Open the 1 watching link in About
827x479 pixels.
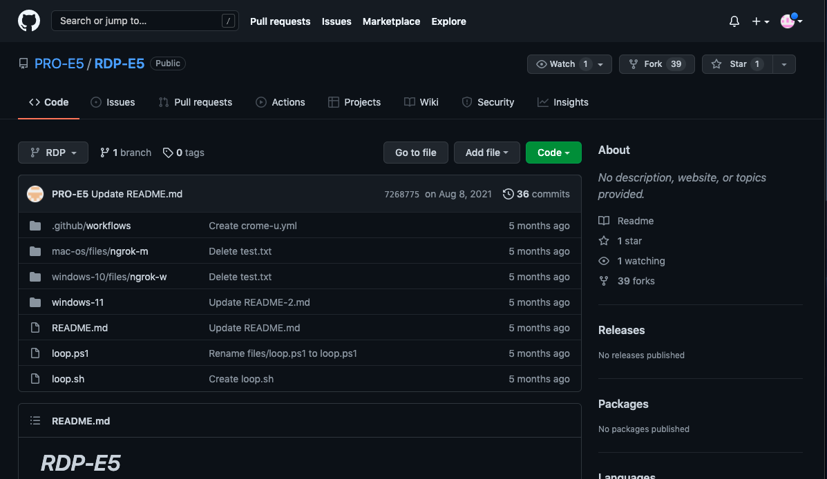632,261
